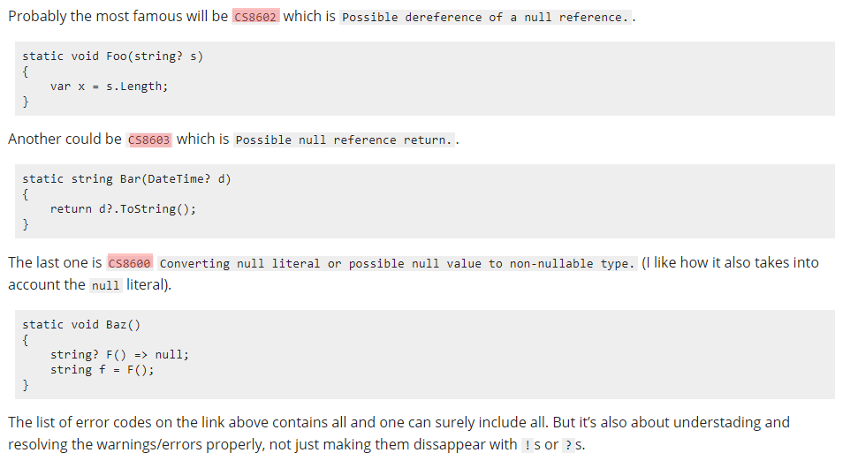Click the 'static string Bar(DateTime? d)' code line
The image size is (858, 468).
click(126, 178)
